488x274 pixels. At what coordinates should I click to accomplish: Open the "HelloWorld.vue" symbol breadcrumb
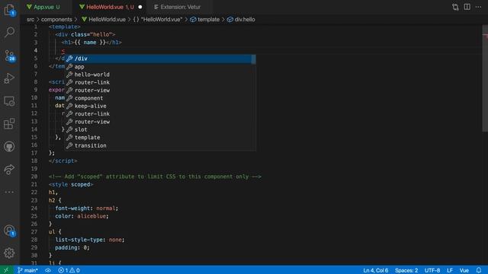tap(158, 19)
